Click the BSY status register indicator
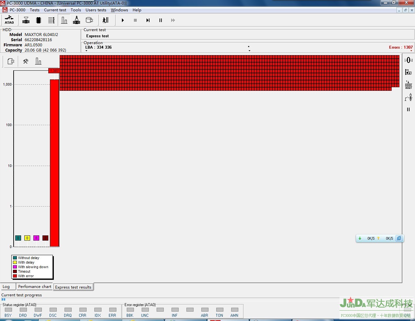 point(8,310)
